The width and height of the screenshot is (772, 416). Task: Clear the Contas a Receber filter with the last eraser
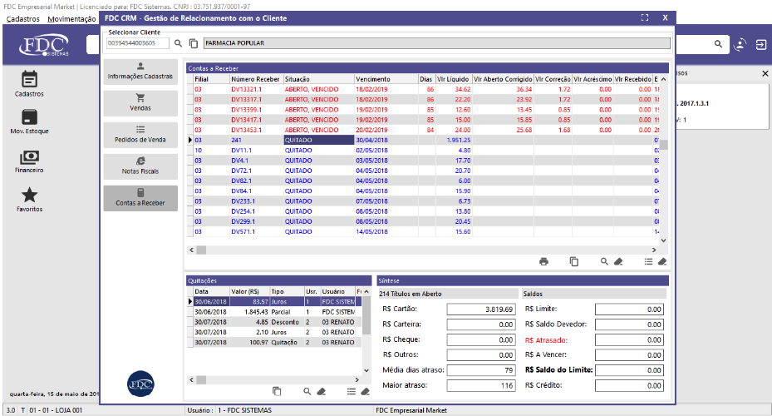click(x=662, y=262)
